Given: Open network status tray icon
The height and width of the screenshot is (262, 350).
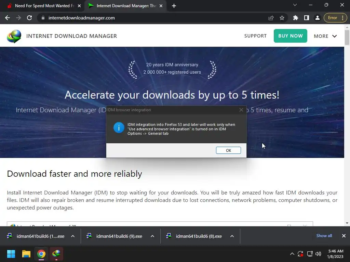Looking at the screenshot, I should (310, 254).
